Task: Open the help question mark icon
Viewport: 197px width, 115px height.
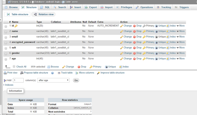Action: 52,73
